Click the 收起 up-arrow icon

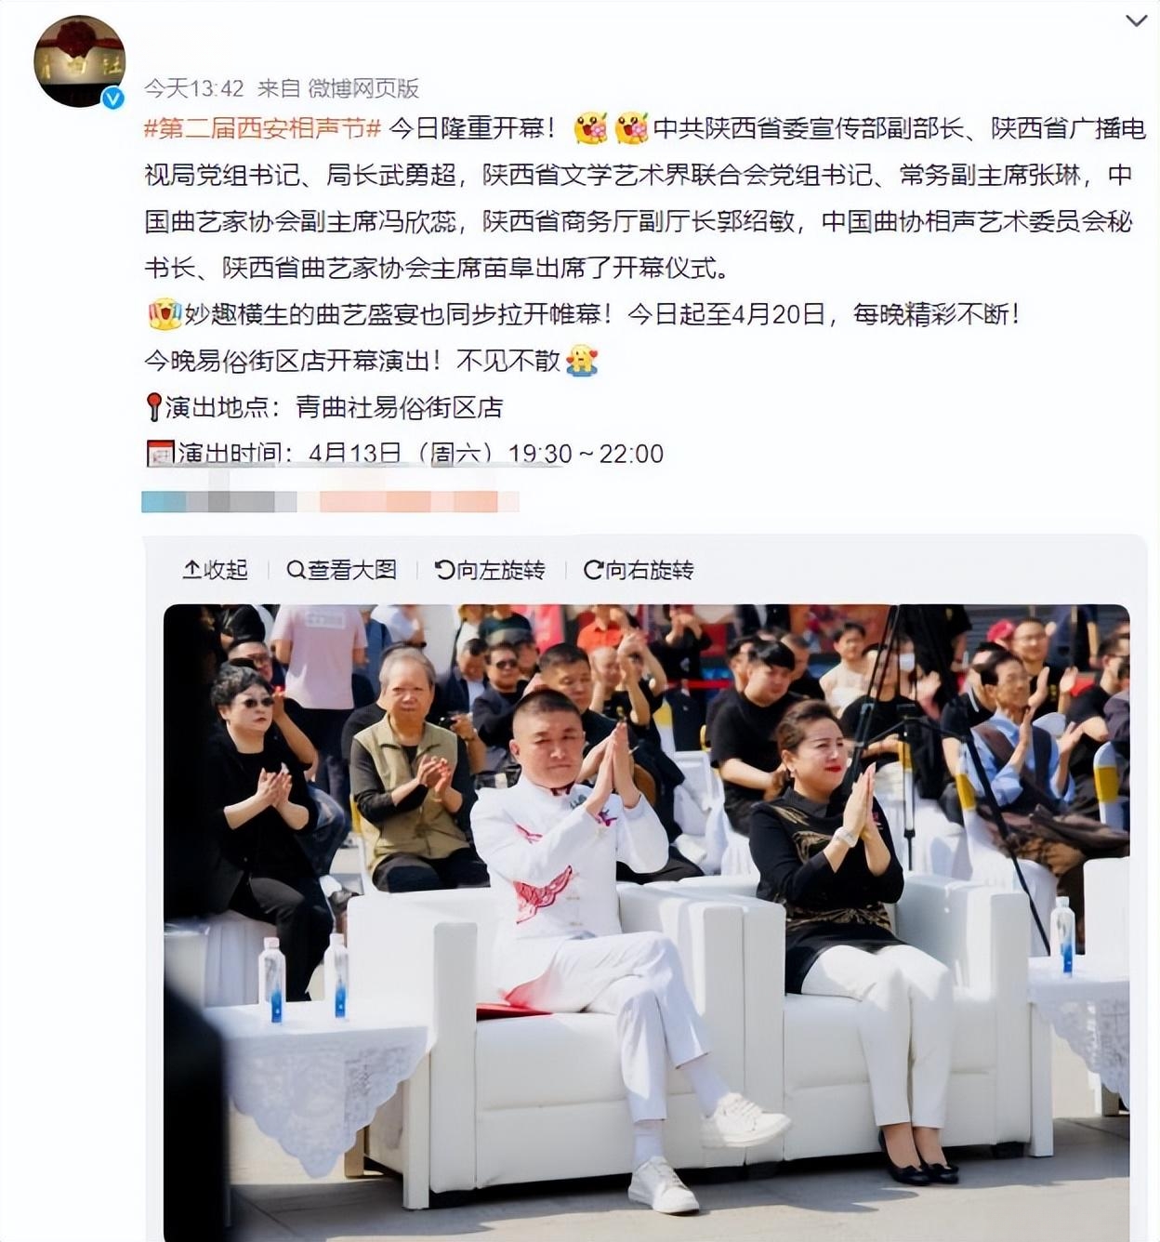coord(191,570)
